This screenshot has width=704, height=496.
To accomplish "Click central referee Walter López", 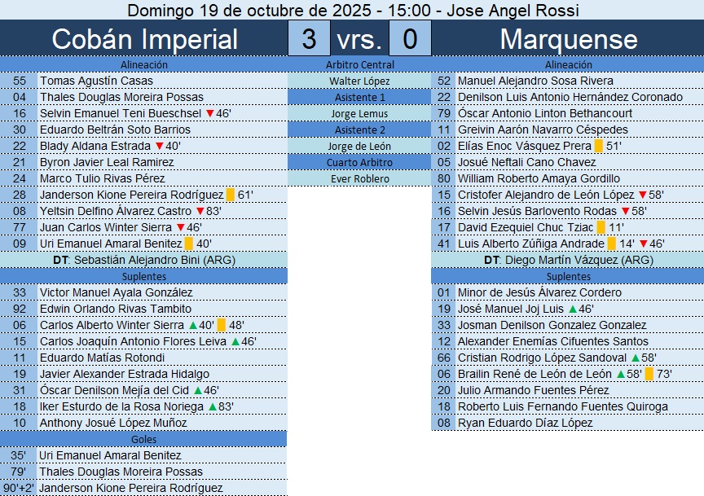I will [359, 81].
